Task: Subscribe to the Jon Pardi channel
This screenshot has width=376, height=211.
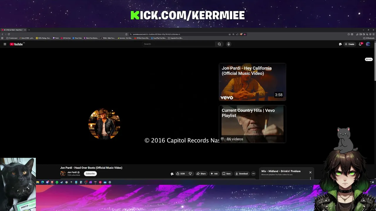Action: (90, 173)
